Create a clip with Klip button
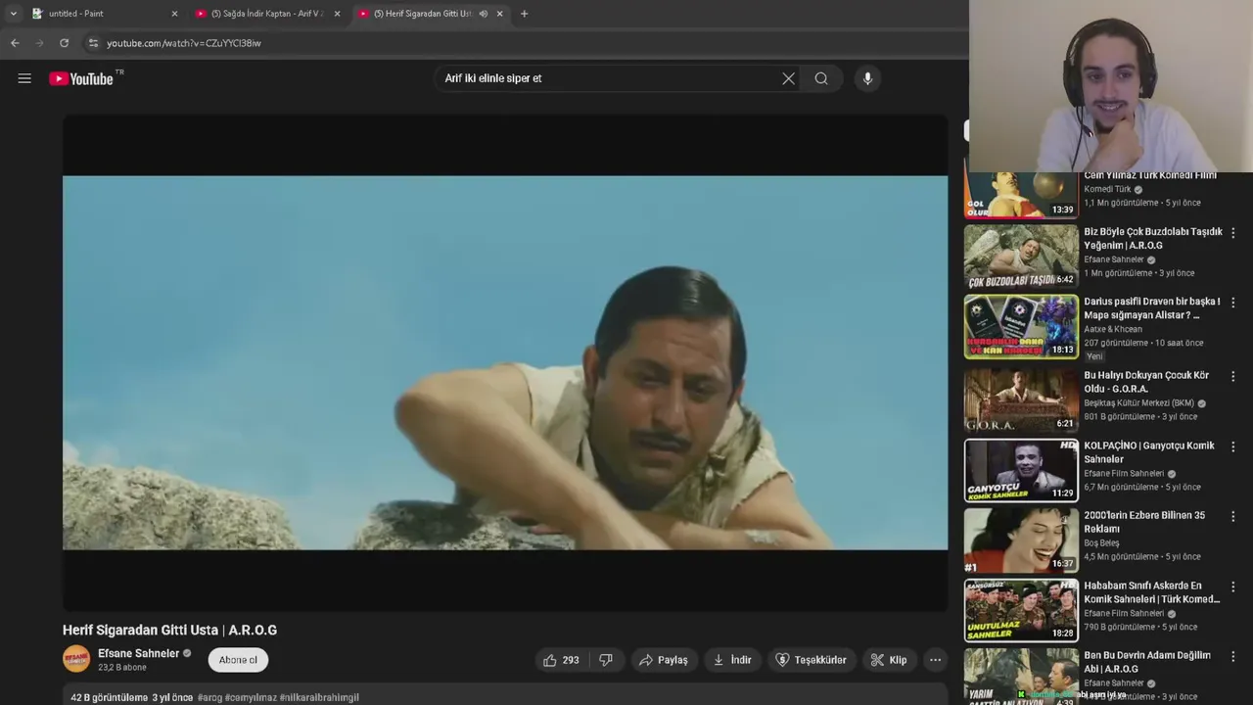 point(889,660)
